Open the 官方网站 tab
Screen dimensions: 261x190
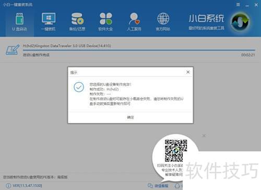coord(163,22)
